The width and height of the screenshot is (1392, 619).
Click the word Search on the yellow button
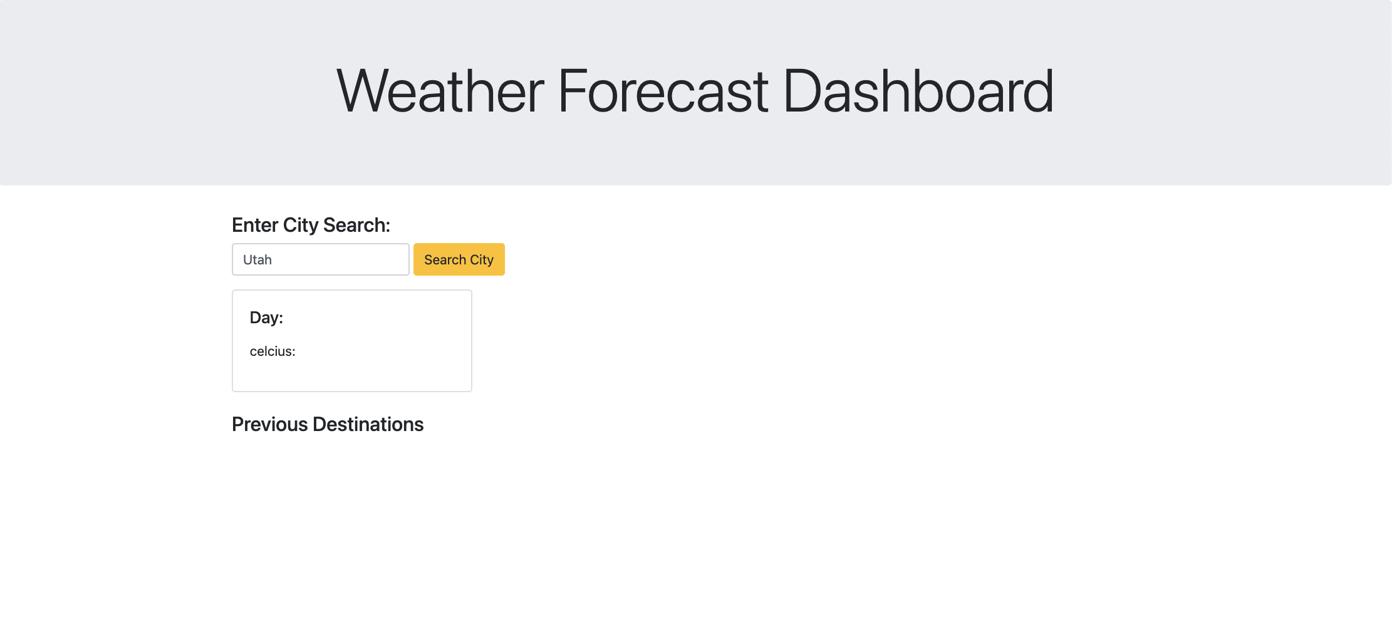445,259
